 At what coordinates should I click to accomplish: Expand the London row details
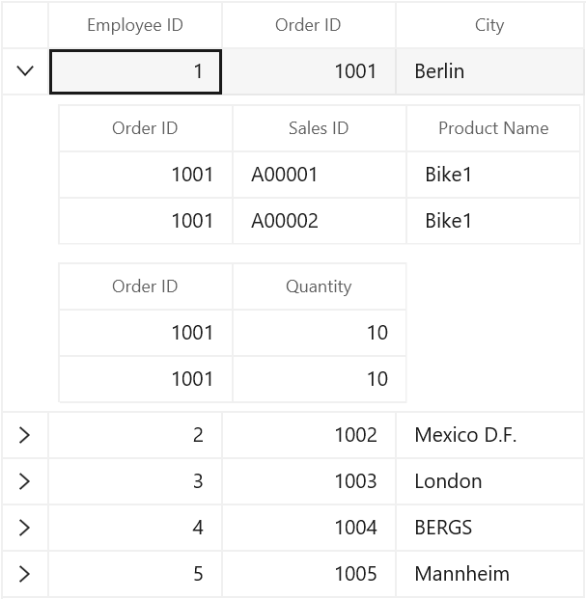(24, 481)
